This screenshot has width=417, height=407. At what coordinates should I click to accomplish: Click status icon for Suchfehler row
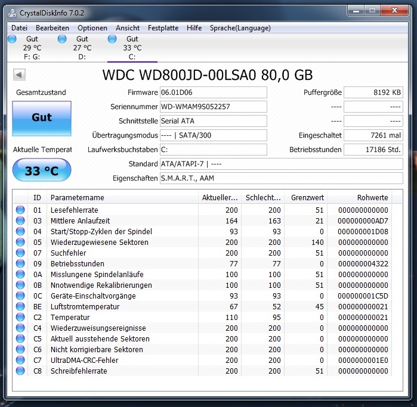point(20,253)
